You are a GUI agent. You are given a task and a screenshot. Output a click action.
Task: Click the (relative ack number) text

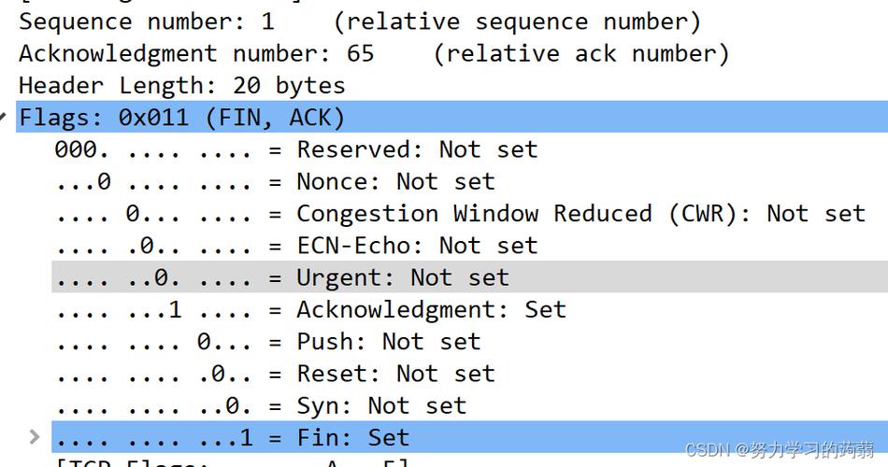581,54
